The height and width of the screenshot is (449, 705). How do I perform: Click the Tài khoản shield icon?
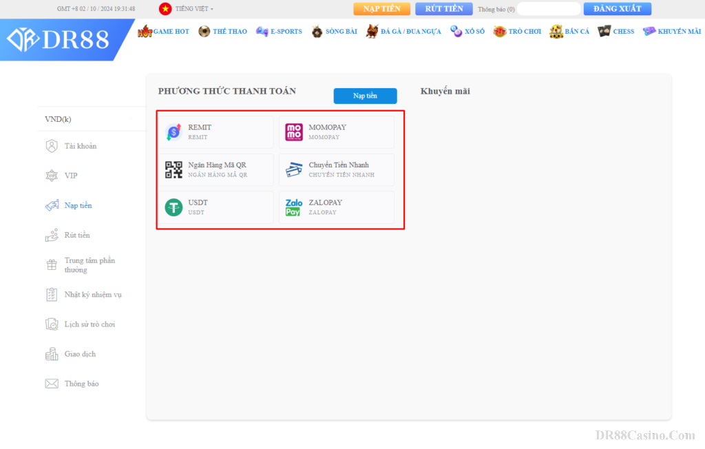coord(52,146)
